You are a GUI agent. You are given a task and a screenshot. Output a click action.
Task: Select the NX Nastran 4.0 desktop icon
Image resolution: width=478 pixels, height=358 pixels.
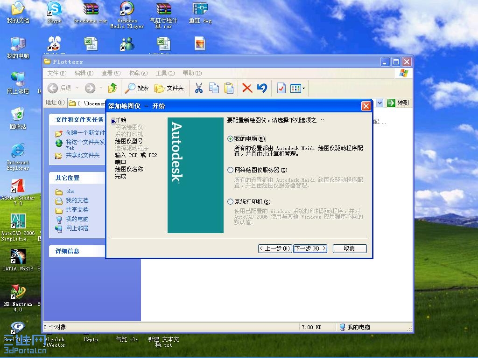(x=18, y=298)
